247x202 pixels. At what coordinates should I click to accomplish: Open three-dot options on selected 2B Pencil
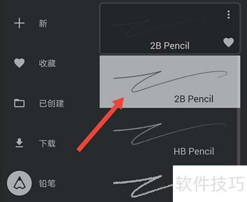tap(229, 15)
